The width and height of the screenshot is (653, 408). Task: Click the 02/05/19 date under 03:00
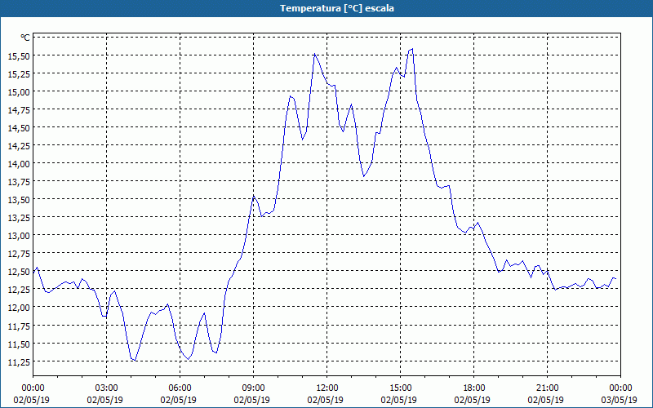[x=105, y=400]
